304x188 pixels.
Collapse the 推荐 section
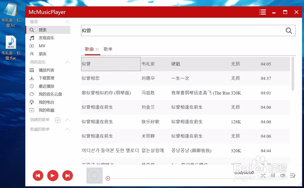(x=67, y=22)
